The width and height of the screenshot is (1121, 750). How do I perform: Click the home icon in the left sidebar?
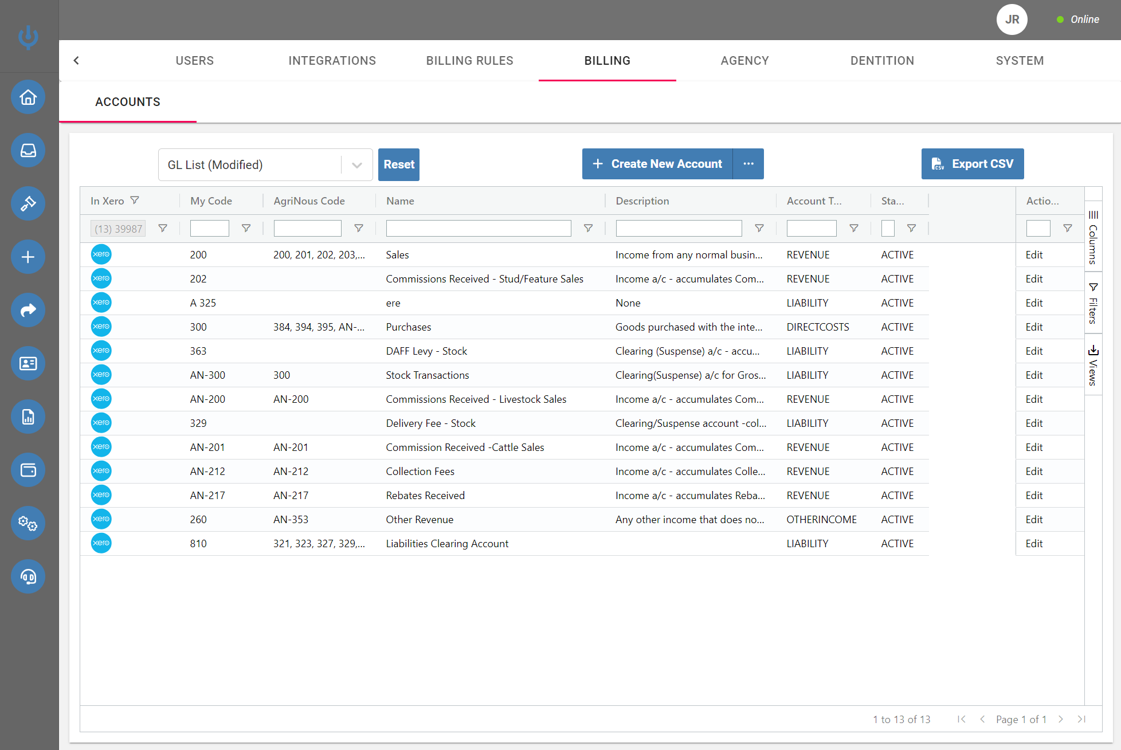coord(28,97)
